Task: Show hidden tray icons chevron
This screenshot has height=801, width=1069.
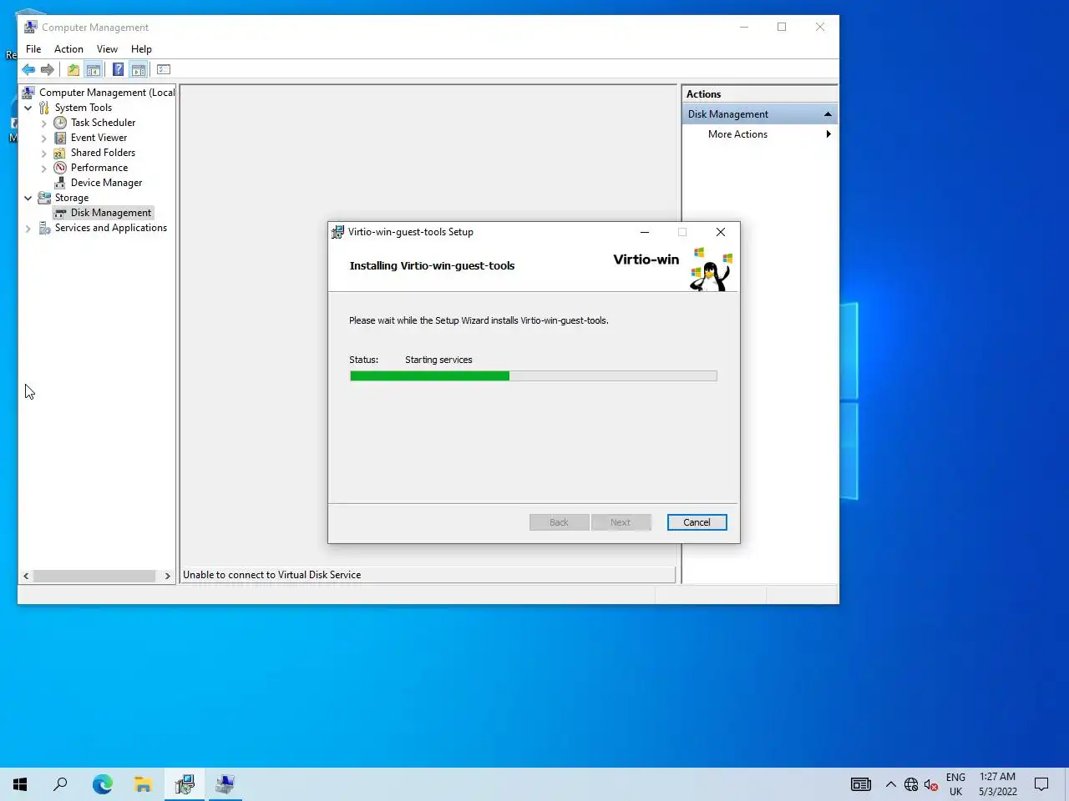Action: [x=891, y=784]
